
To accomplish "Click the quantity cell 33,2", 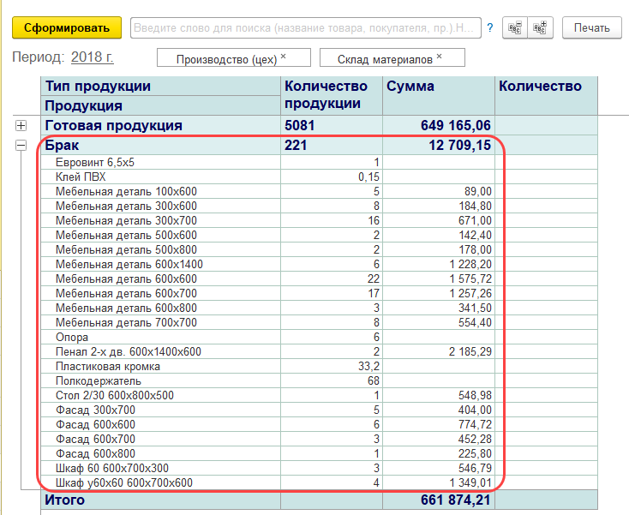I will coord(368,366).
